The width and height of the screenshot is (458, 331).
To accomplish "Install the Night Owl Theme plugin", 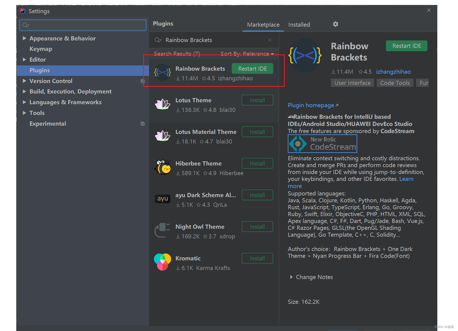I will (x=257, y=227).
